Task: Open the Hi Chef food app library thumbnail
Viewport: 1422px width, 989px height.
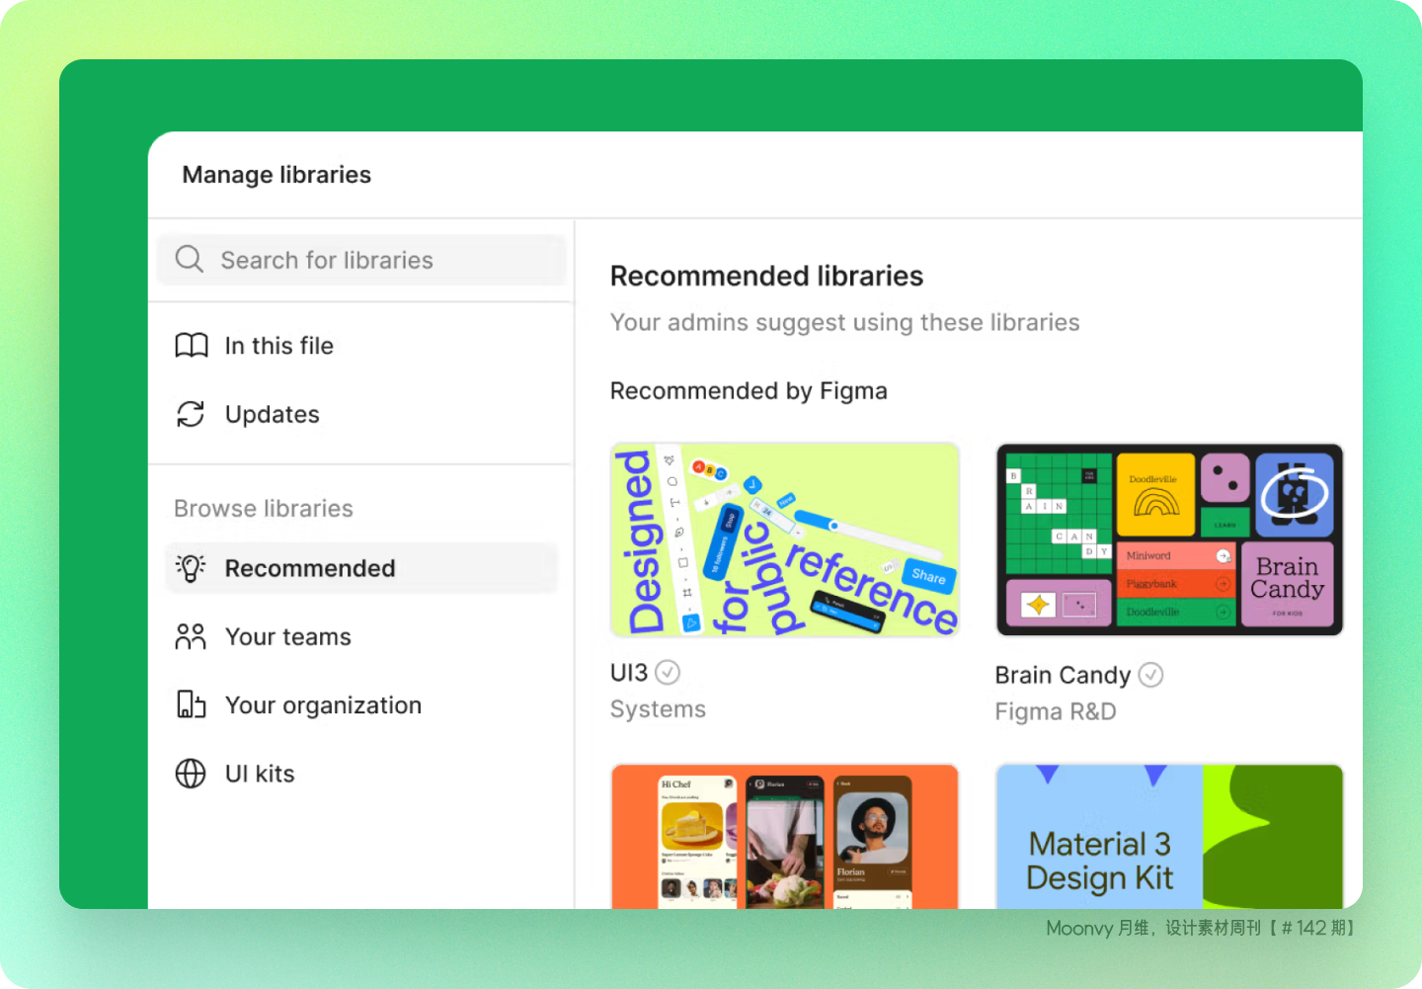Action: (785, 836)
